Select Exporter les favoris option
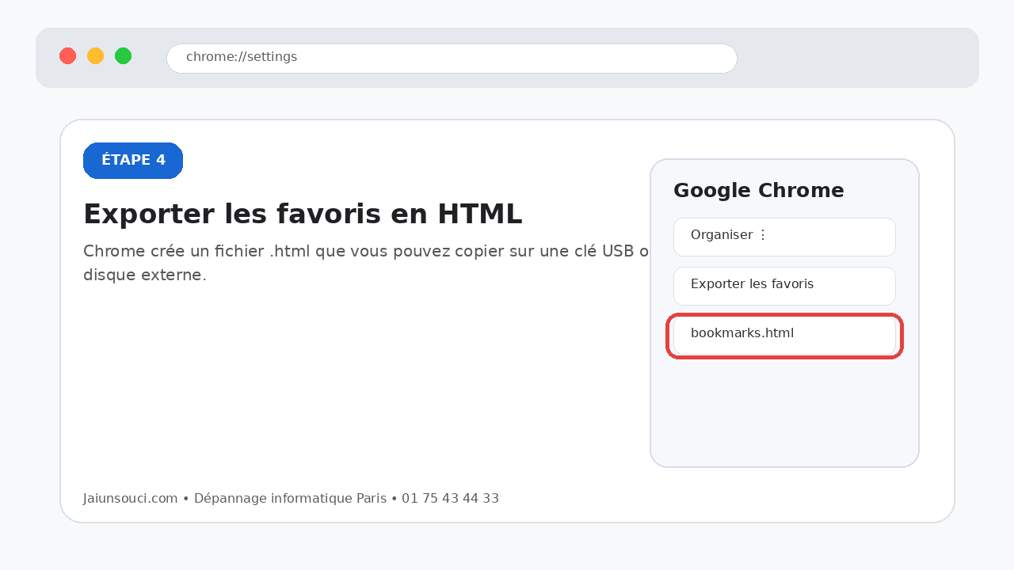The width and height of the screenshot is (1014, 570). coord(784,286)
